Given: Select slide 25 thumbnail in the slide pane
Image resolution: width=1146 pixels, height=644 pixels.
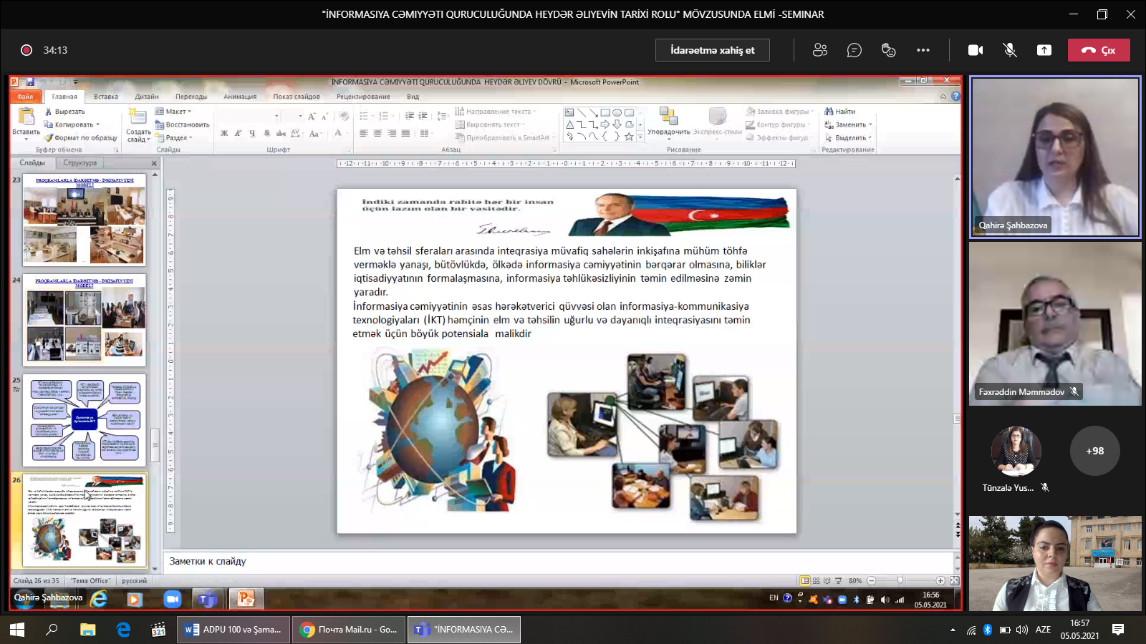Looking at the screenshot, I should [x=85, y=420].
